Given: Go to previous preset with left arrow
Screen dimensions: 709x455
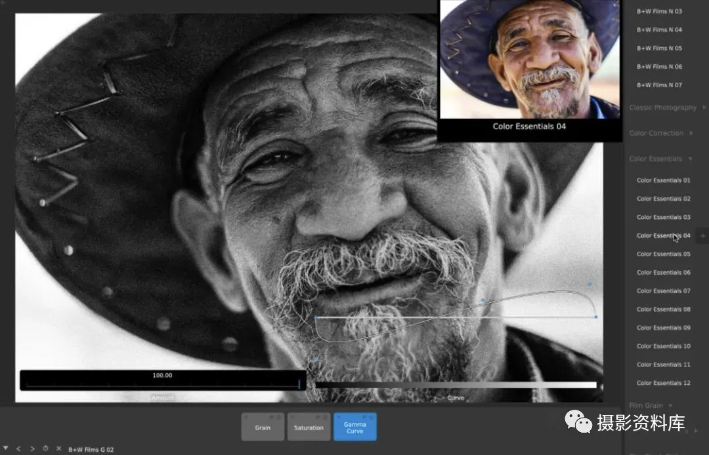Looking at the screenshot, I should tap(18, 448).
